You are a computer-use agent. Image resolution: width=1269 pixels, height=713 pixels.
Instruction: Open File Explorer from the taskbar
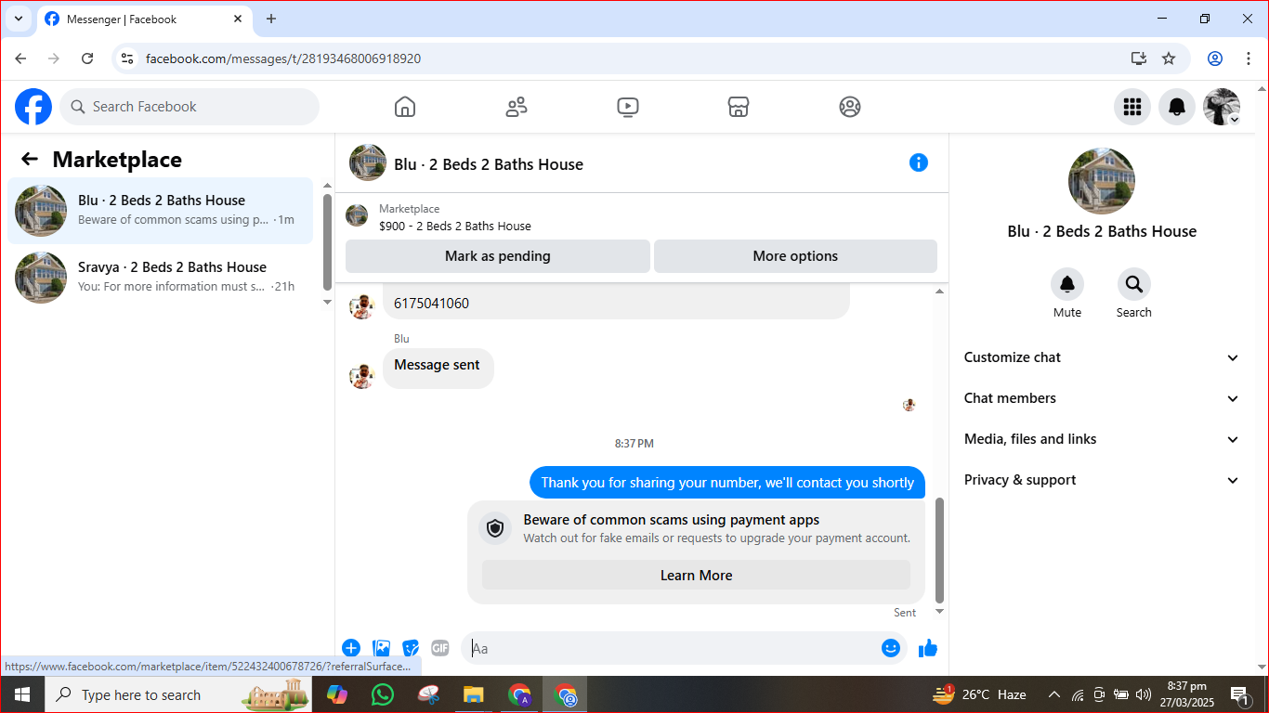[474, 694]
